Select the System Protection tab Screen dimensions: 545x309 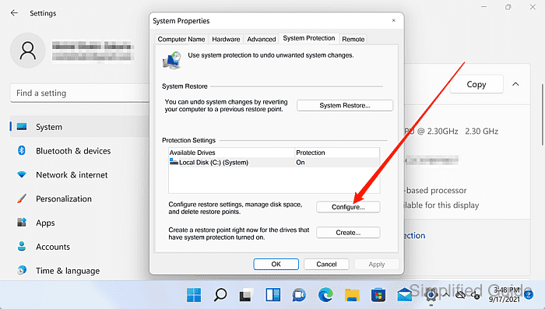(309, 38)
